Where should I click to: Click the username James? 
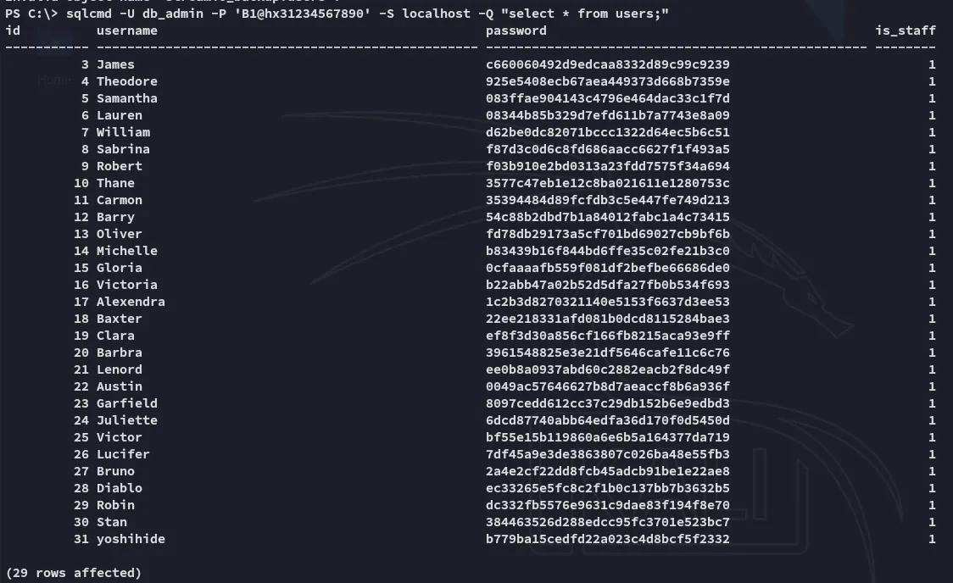115,64
